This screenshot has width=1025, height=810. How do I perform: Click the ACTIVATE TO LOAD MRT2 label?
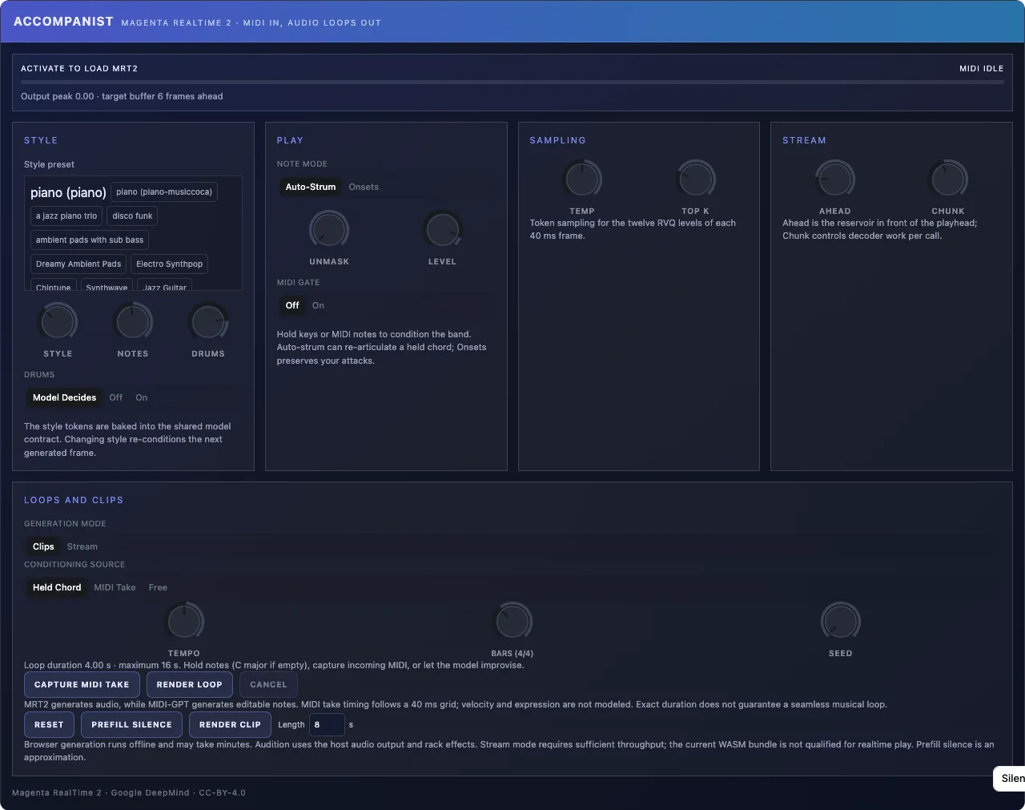(79, 69)
